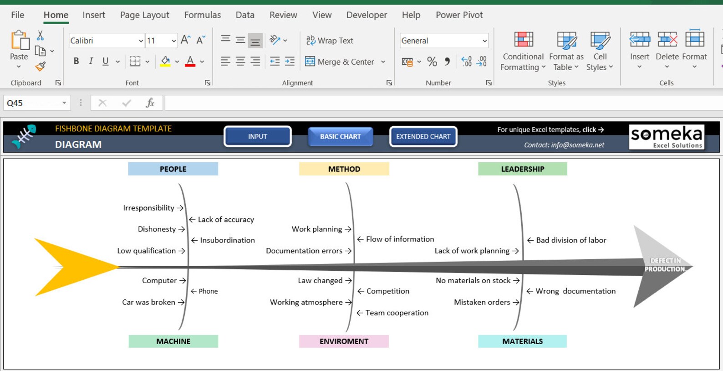This screenshot has height=371, width=723.
Task: Open Conditional Formatting
Action: pos(523,51)
